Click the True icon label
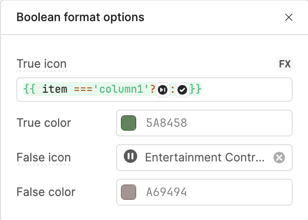Screen dimensions: 308x220 [42, 64]
